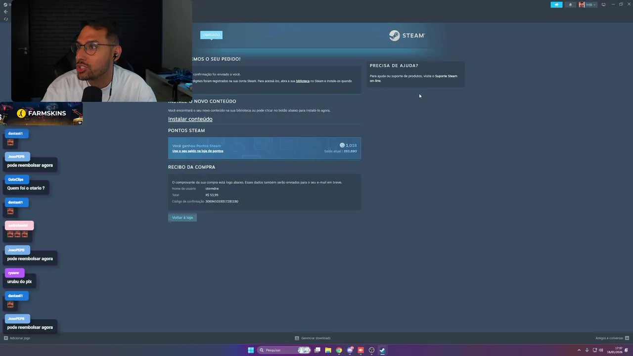This screenshot has height=356, width=633.
Task: Open Amigos e conversas
Action: pyautogui.click(x=609, y=338)
